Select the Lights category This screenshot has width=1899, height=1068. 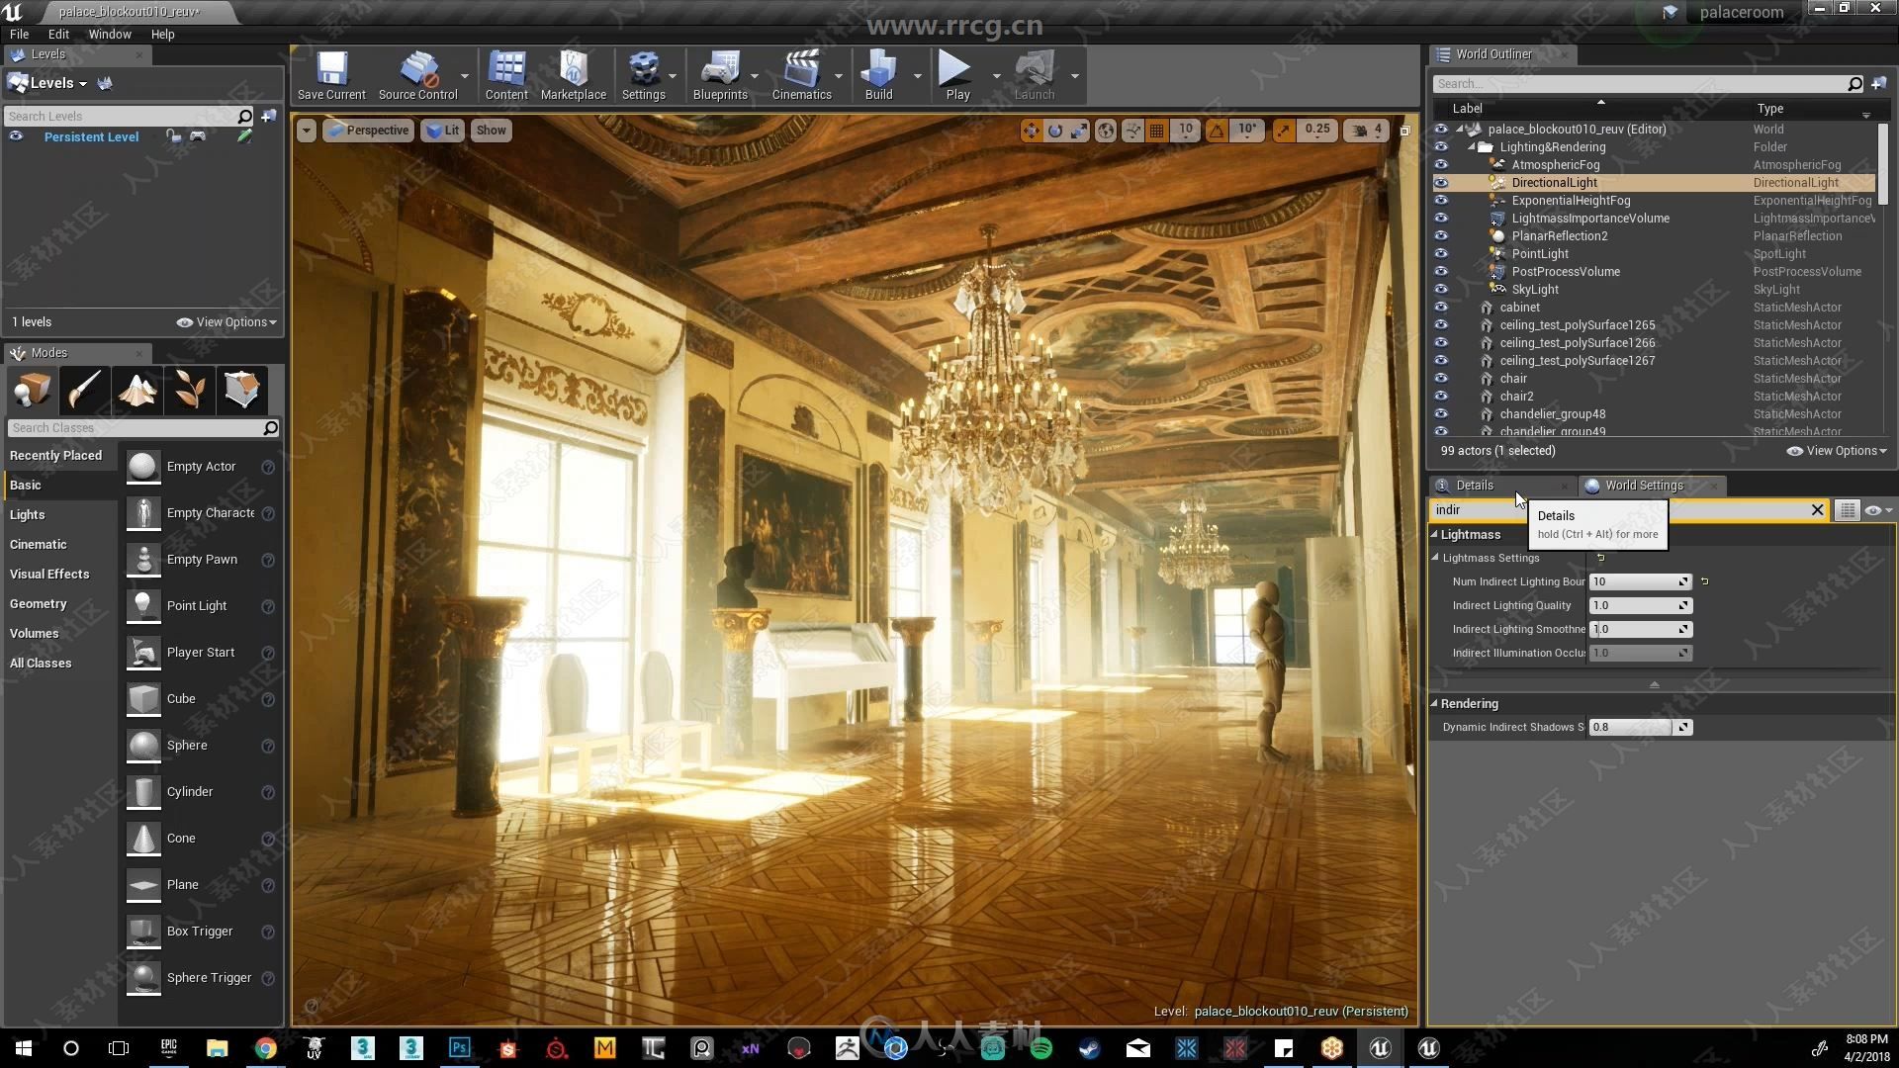(x=28, y=514)
